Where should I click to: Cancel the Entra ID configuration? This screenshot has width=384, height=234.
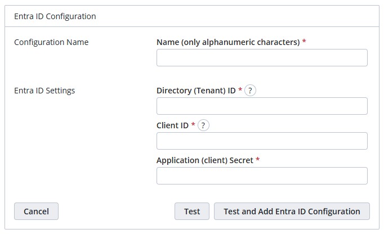[x=36, y=211]
